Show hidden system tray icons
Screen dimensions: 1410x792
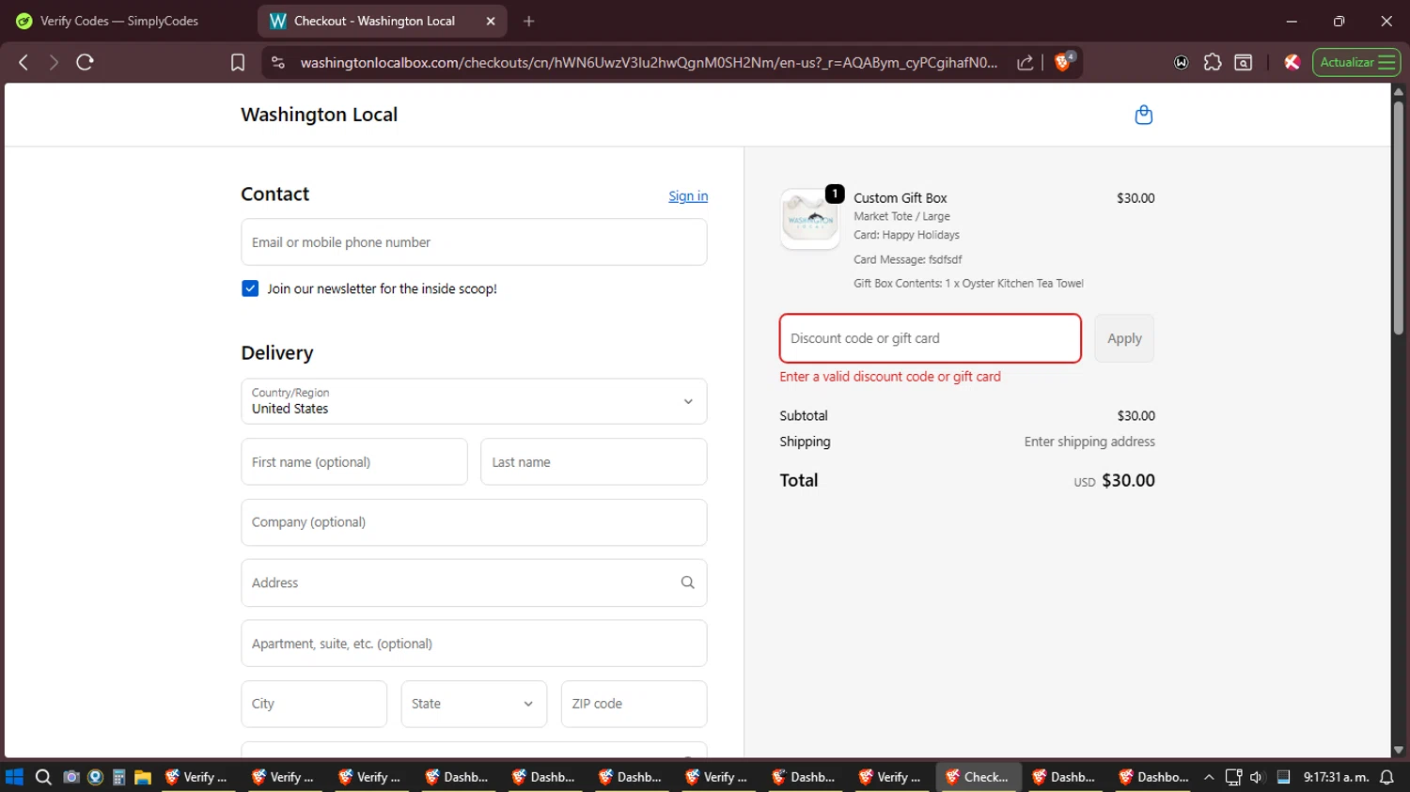(1209, 777)
